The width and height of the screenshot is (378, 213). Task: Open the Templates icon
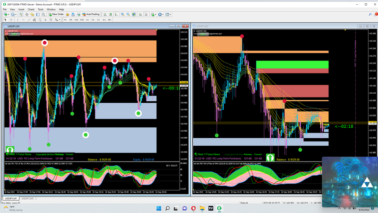[167, 15]
